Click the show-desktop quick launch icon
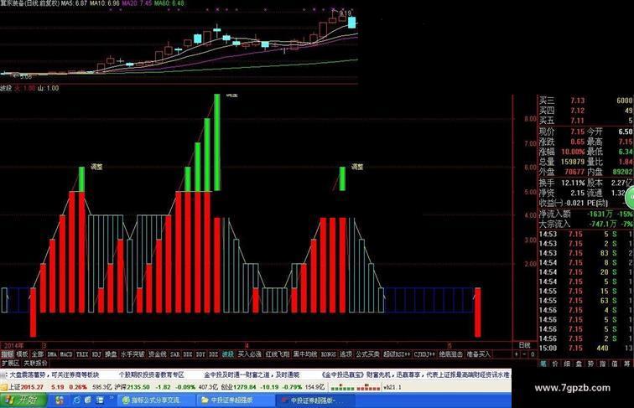Screen dimensions: 634x408 (x=88, y=400)
